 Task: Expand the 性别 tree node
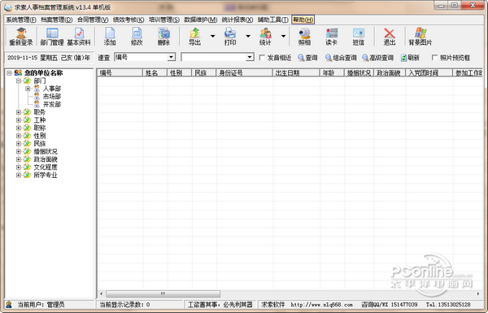pos(19,136)
